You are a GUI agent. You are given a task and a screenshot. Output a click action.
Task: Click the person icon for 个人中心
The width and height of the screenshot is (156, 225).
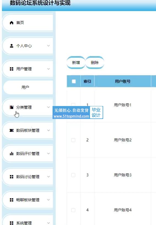coord(12,46)
